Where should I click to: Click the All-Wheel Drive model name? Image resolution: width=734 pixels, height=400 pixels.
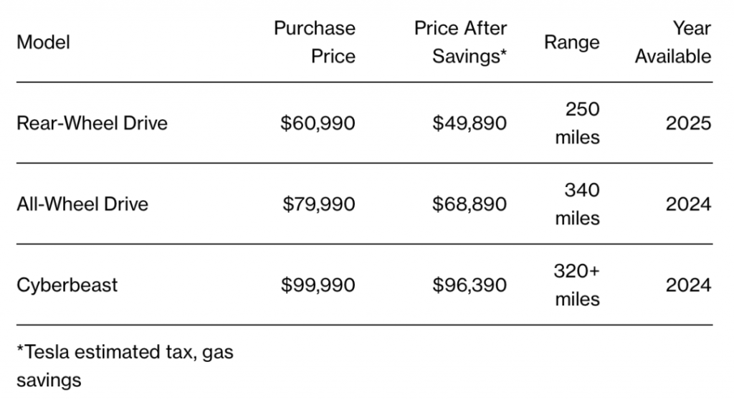(x=82, y=204)
